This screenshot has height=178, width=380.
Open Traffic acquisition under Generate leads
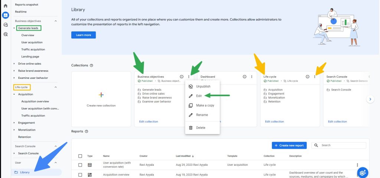tap(33, 50)
